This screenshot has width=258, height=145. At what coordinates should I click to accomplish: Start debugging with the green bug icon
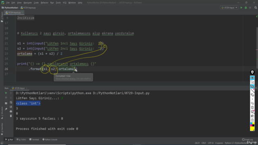(x=246, y=8)
